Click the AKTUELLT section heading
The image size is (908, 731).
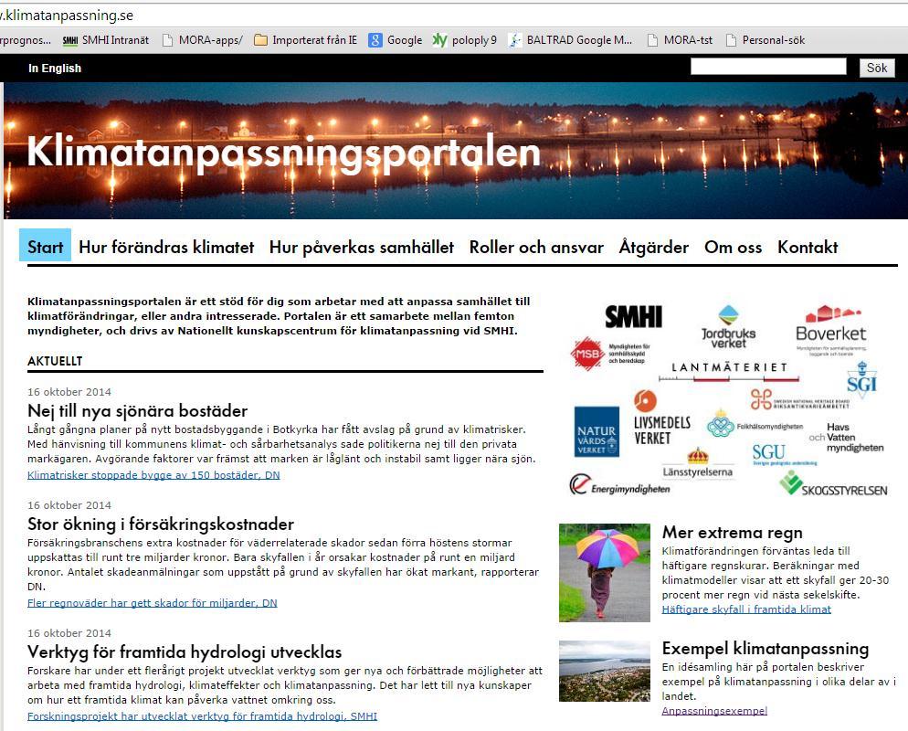tap(55, 361)
